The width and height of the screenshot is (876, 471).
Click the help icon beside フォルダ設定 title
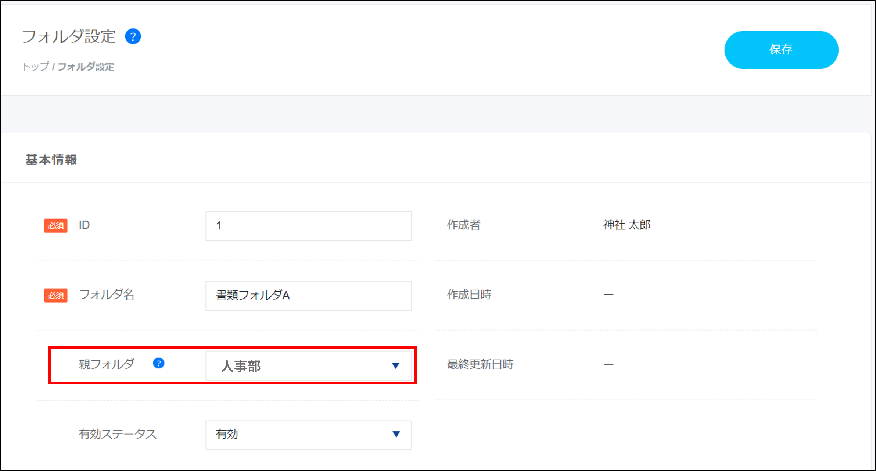pyautogui.click(x=133, y=37)
